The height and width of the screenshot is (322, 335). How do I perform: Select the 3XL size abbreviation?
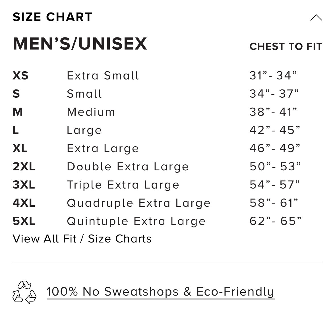point(24,185)
